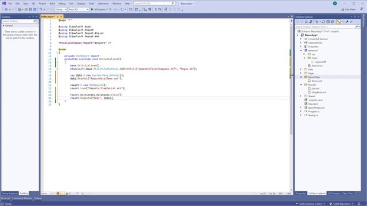Open the Build menu

click(52, 3)
